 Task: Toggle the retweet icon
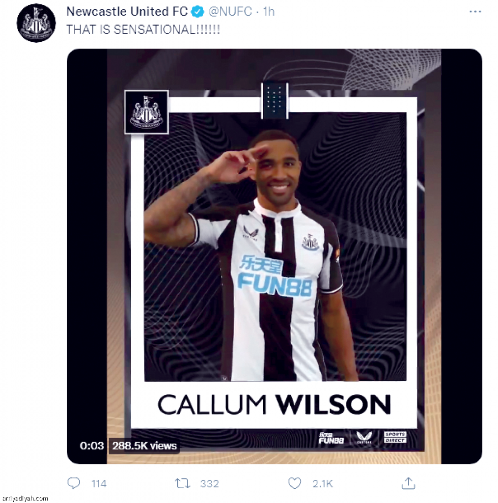click(183, 483)
